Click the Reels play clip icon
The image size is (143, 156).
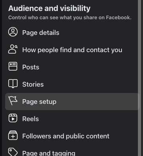[13, 118]
